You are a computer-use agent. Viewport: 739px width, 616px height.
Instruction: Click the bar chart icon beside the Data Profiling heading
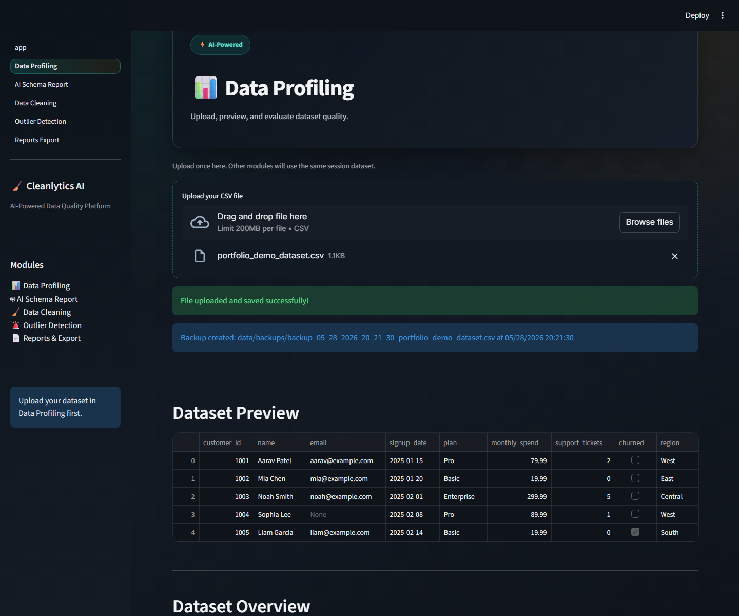point(206,88)
